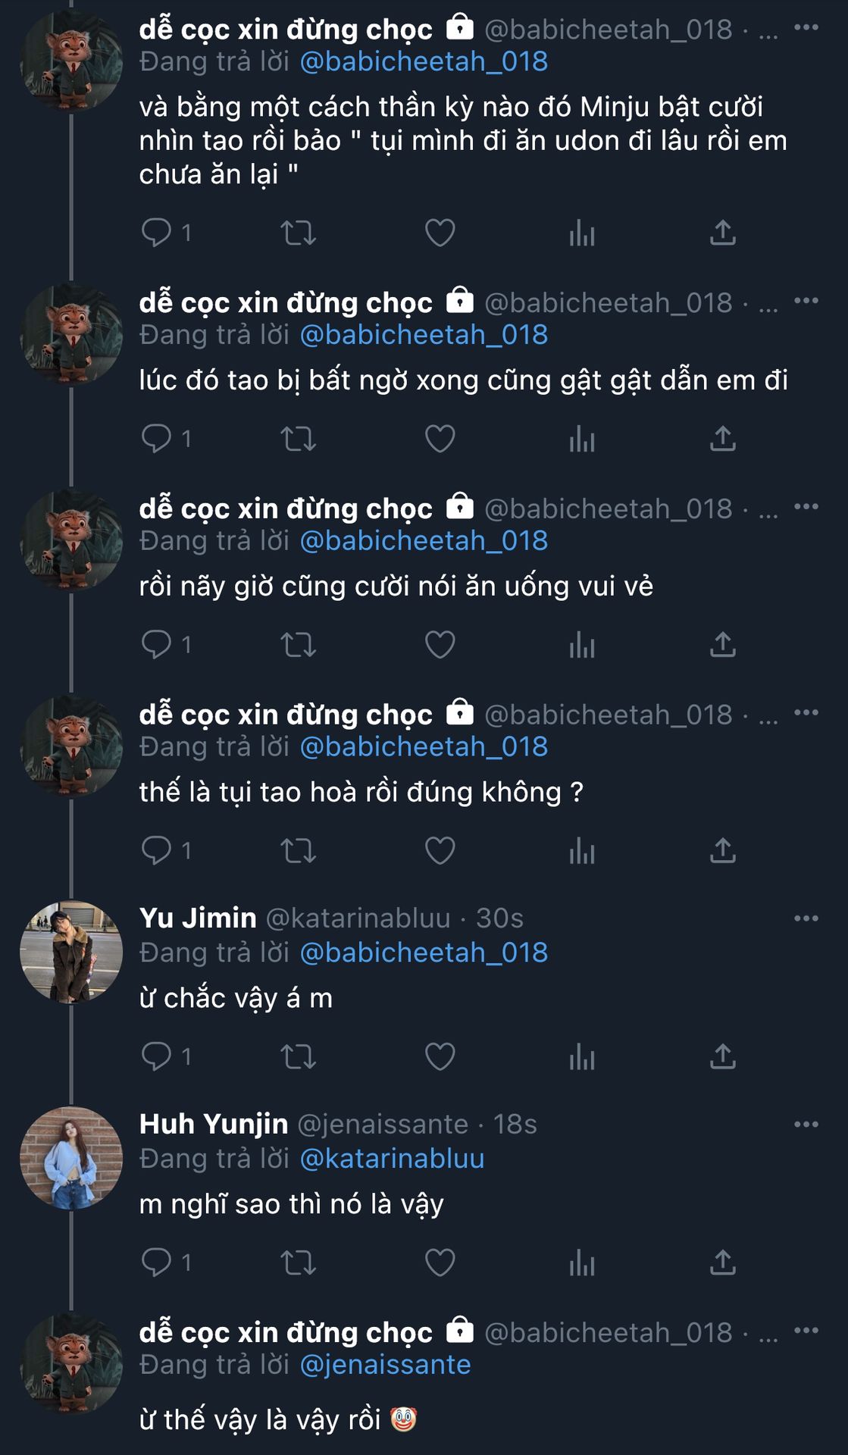Open Huh Yunjin's profile name
This screenshot has width=848, height=1455.
click(214, 1125)
